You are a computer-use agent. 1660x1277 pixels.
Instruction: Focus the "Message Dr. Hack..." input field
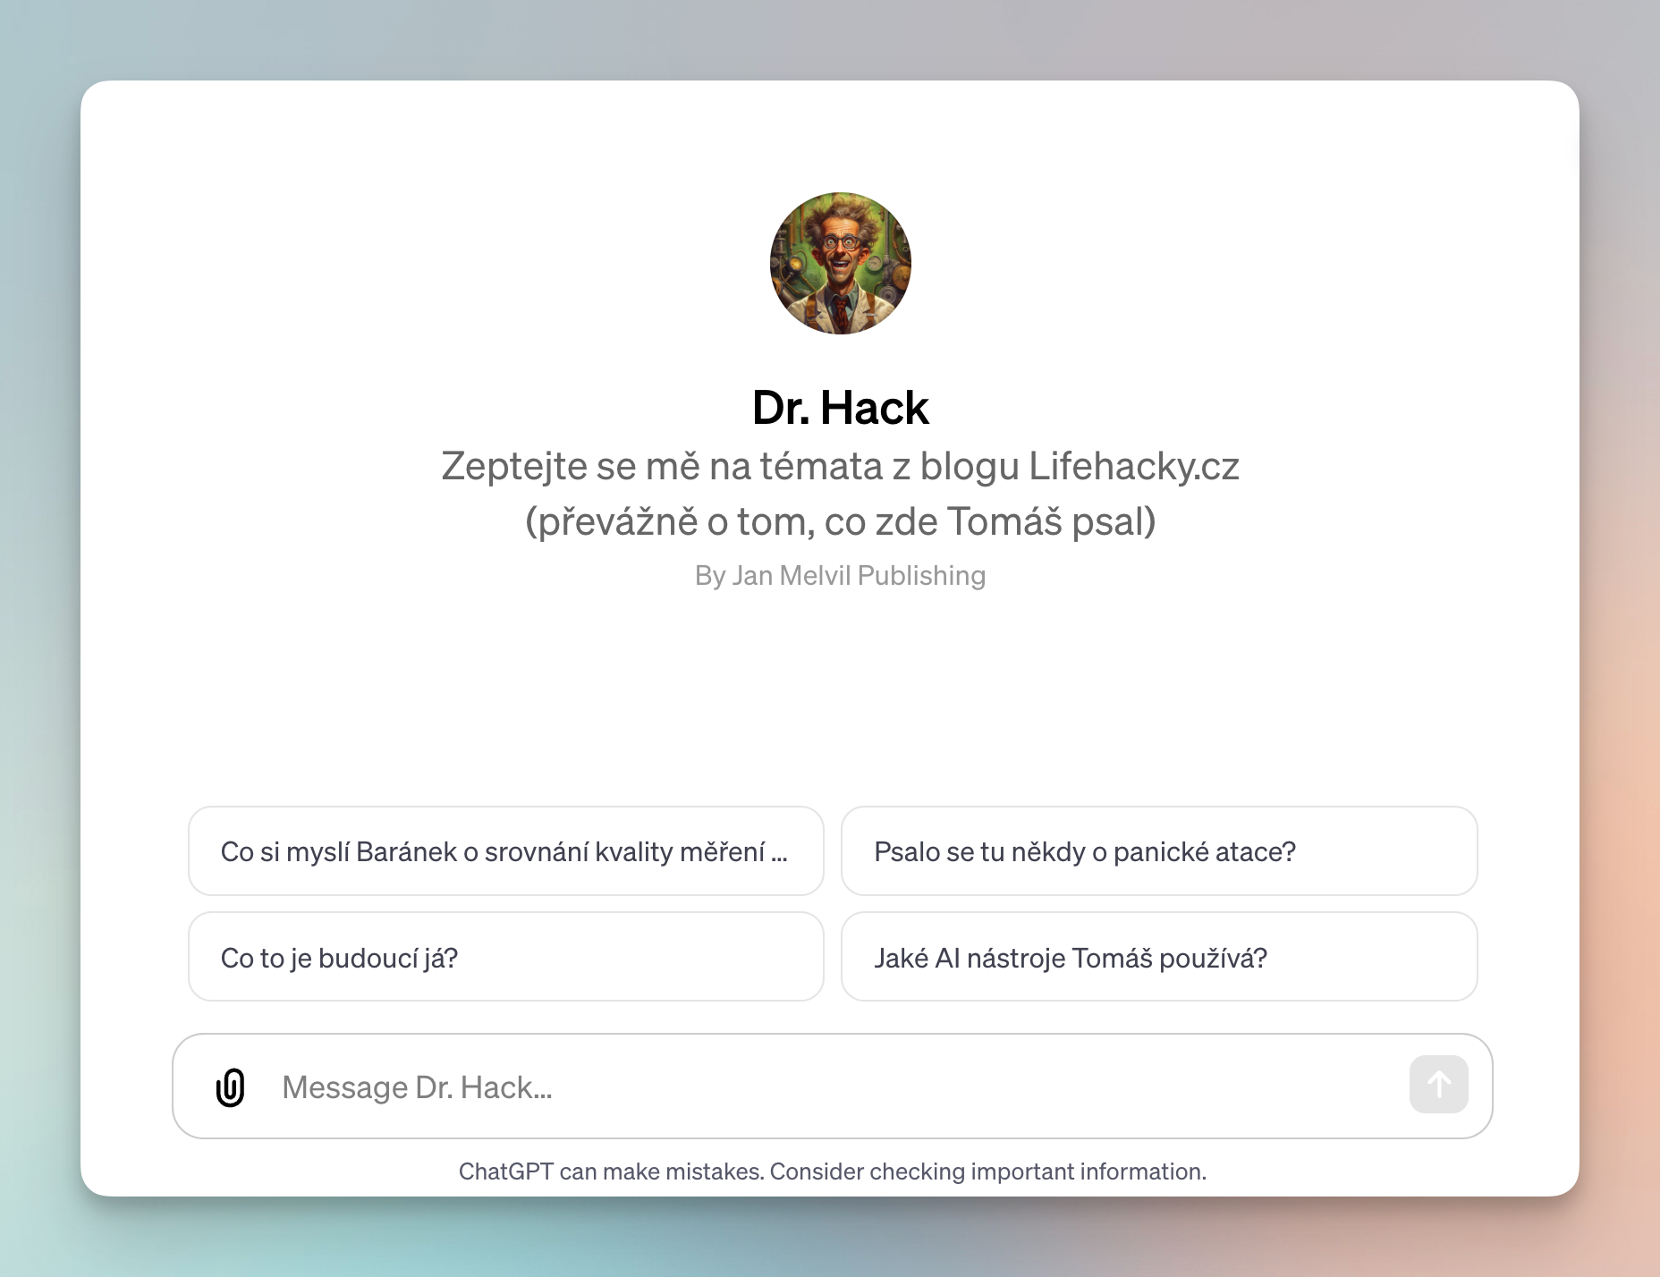[x=832, y=1087]
